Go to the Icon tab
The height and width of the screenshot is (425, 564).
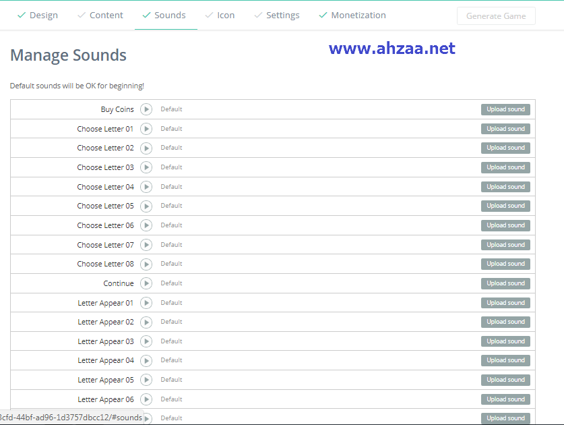coord(220,15)
